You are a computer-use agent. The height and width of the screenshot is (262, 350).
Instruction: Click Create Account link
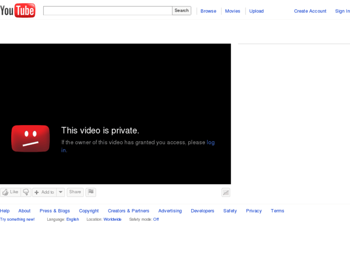point(310,11)
